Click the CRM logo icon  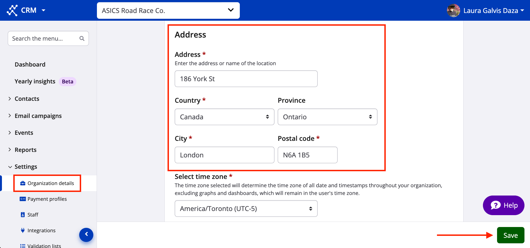click(x=12, y=10)
